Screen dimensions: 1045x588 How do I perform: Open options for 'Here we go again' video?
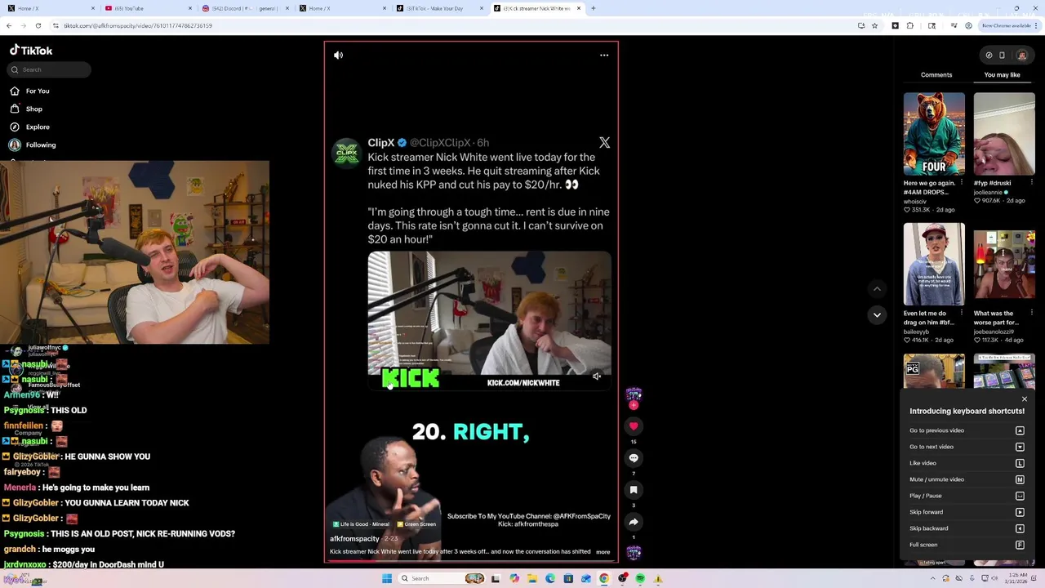[x=962, y=183]
